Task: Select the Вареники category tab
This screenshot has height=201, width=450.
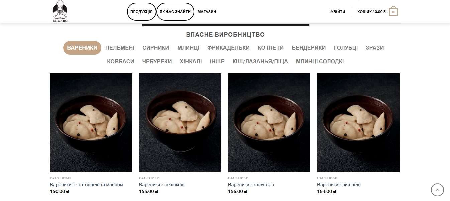Action: [x=82, y=48]
